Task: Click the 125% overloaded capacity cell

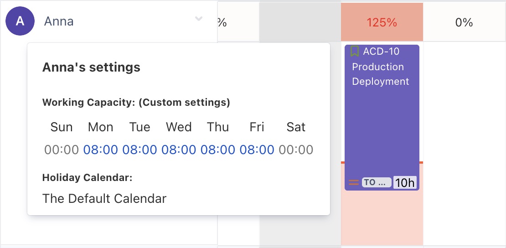Action: click(382, 22)
